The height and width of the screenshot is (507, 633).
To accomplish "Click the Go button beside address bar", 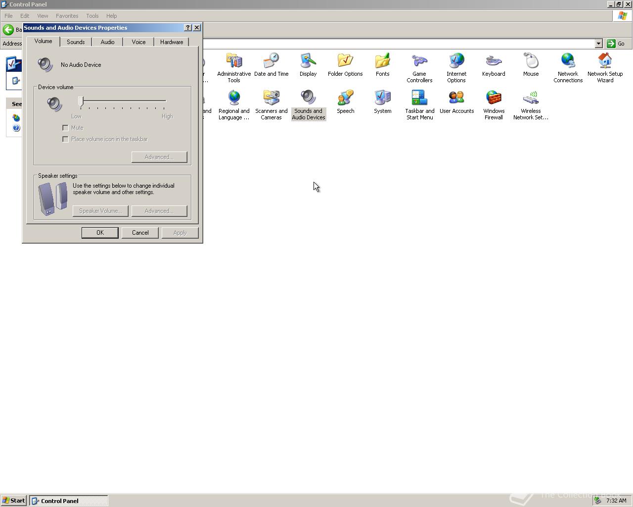I will click(616, 44).
